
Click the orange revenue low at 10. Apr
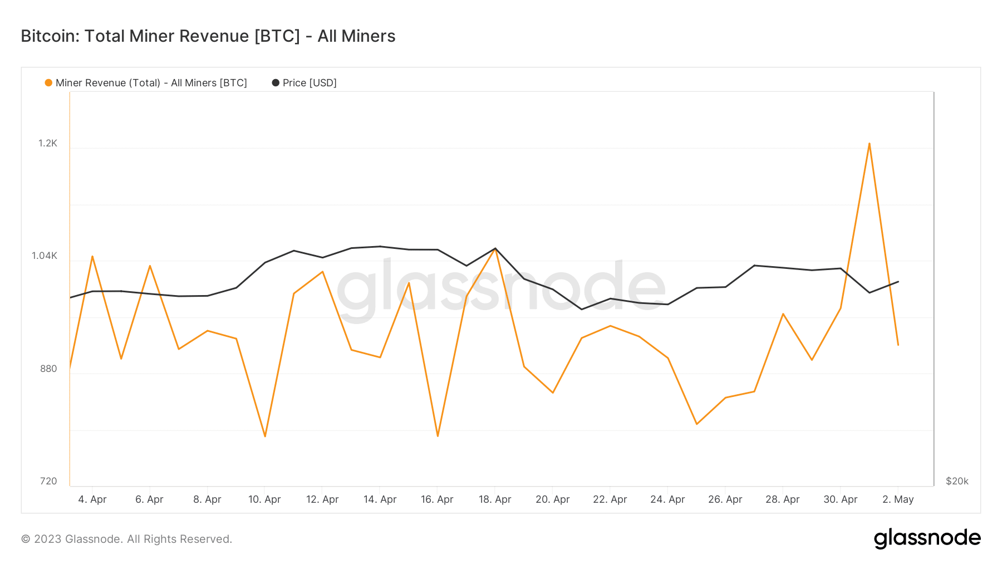[265, 436]
